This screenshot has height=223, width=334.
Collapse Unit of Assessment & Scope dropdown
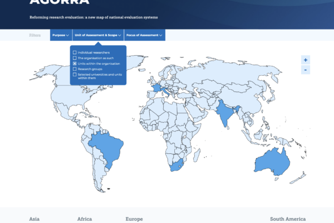98,35
